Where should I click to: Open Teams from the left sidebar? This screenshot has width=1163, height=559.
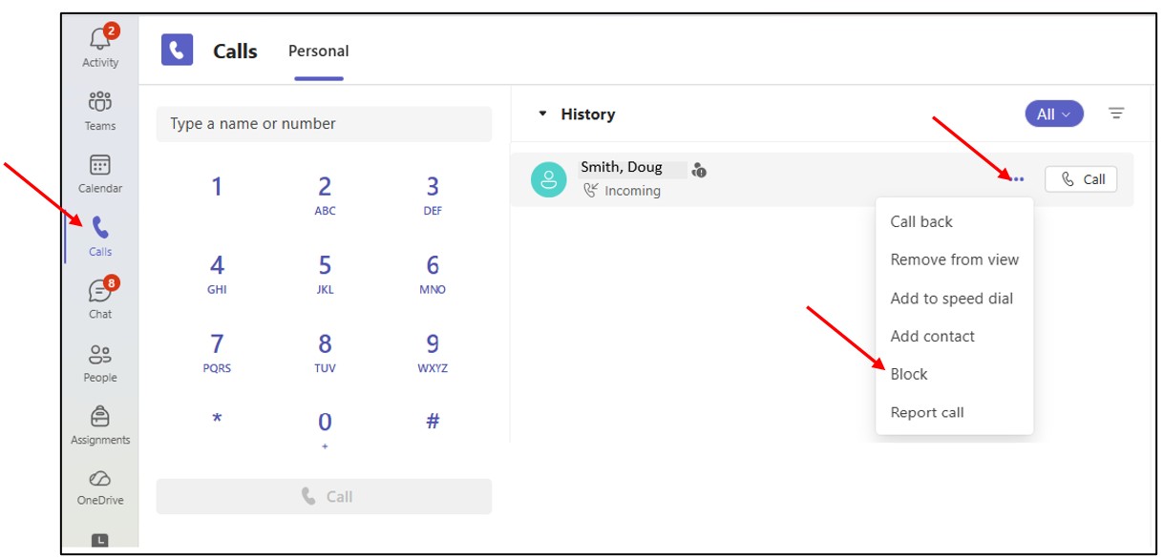click(x=100, y=111)
